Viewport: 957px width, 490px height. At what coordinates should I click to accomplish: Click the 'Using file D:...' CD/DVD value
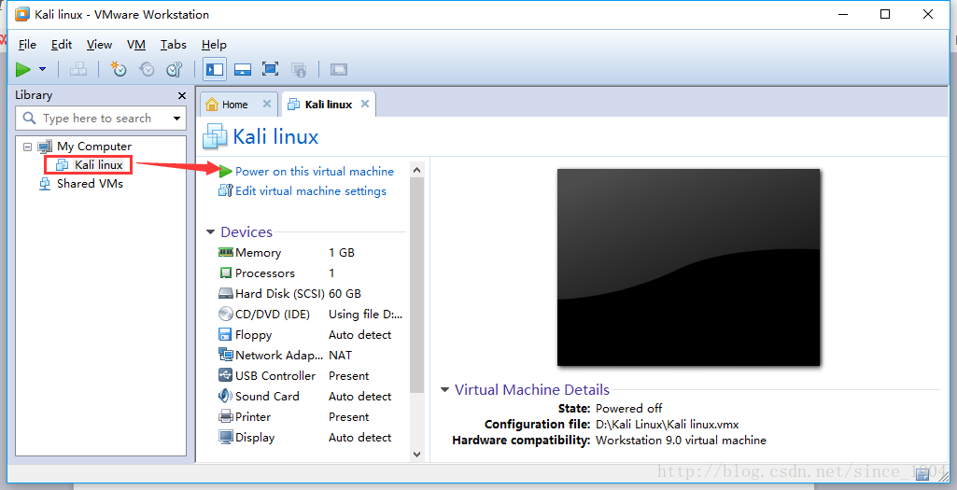coord(366,315)
